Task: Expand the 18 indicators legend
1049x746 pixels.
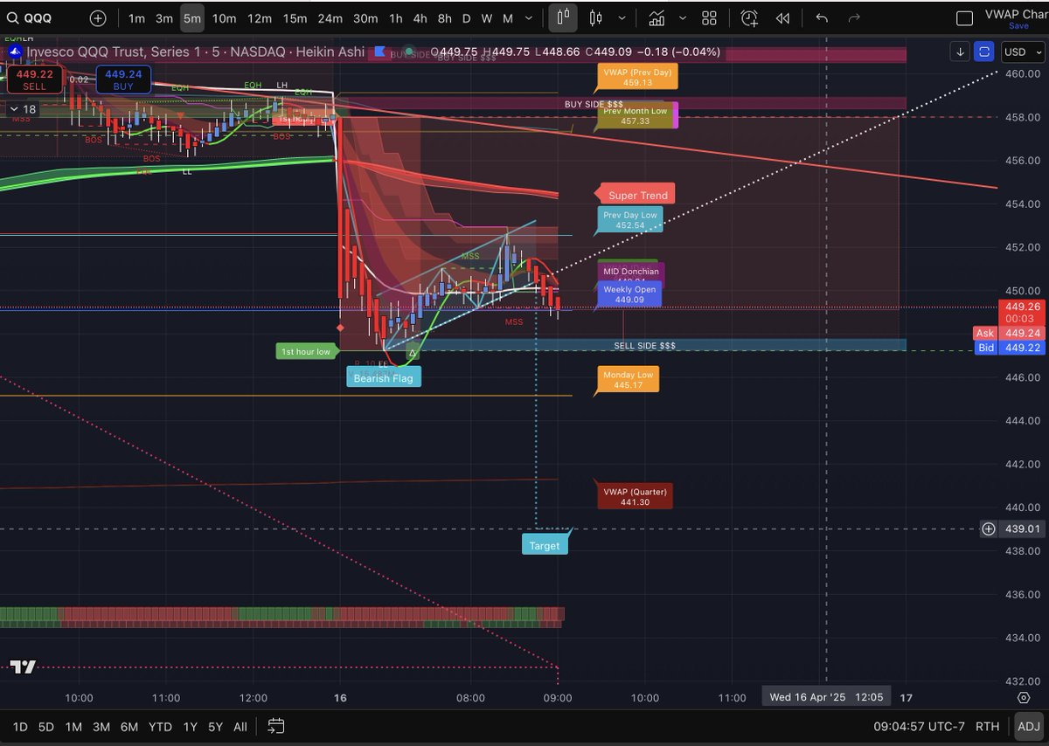Action: pyautogui.click(x=23, y=109)
